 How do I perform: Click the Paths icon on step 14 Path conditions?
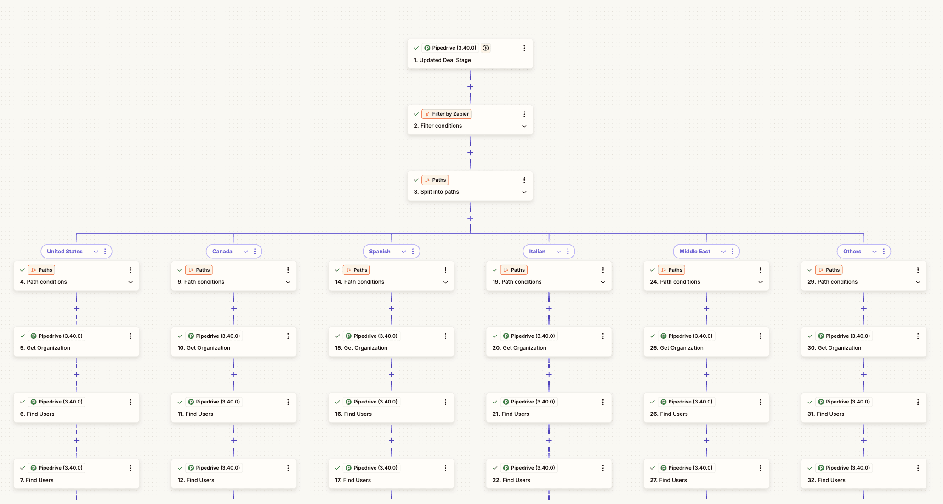point(349,270)
